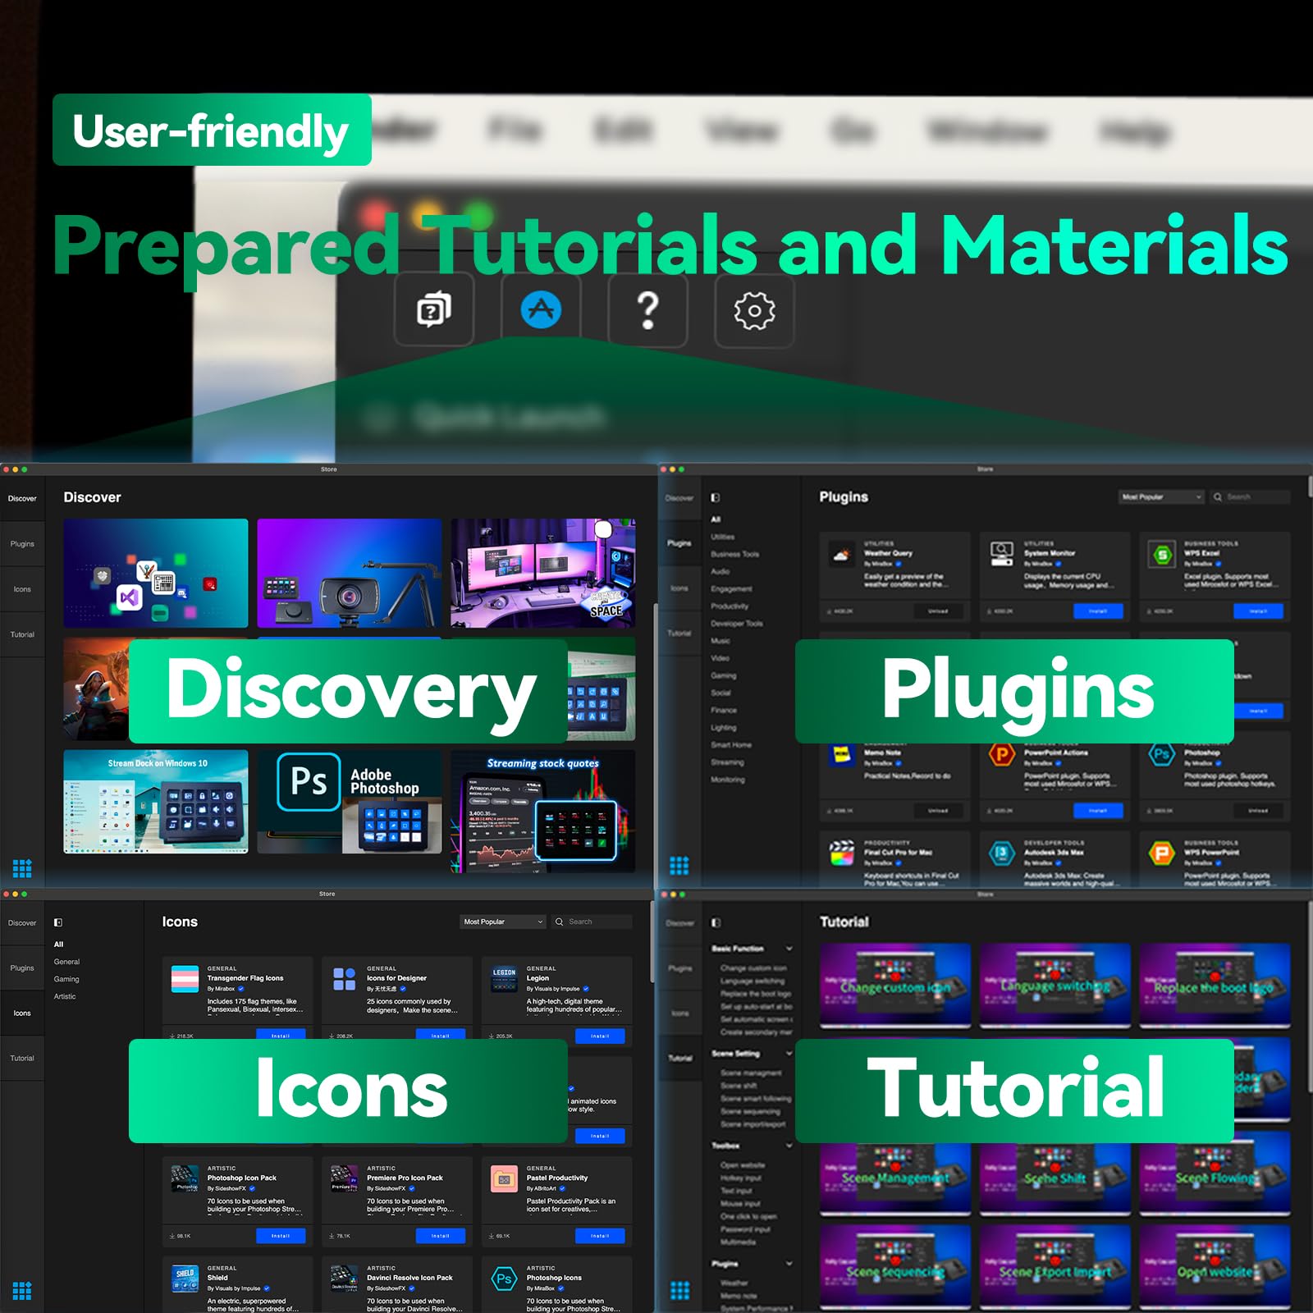Click the App Store icon in the top toolbar
The width and height of the screenshot is (1313, 1313).
click(x=541, y=310)
